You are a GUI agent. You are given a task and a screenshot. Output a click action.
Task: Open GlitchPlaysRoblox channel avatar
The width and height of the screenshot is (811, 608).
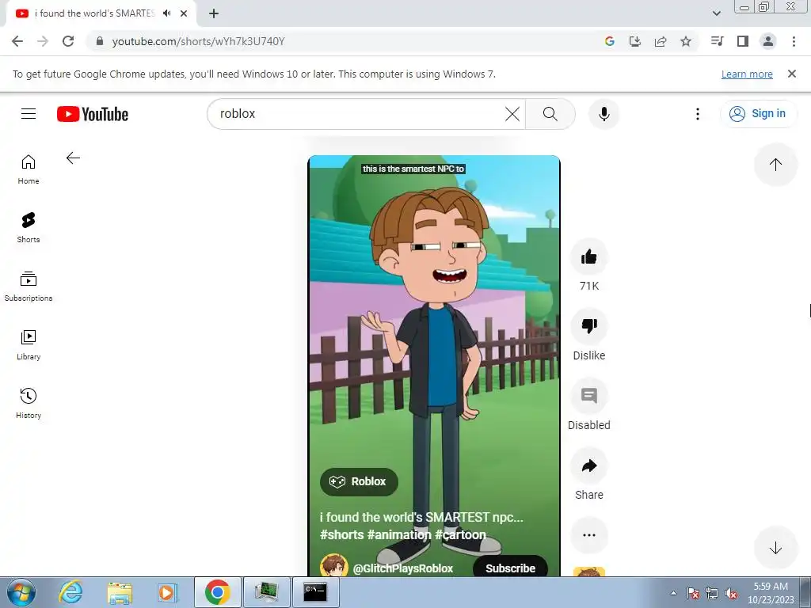[x=333, y=566]
